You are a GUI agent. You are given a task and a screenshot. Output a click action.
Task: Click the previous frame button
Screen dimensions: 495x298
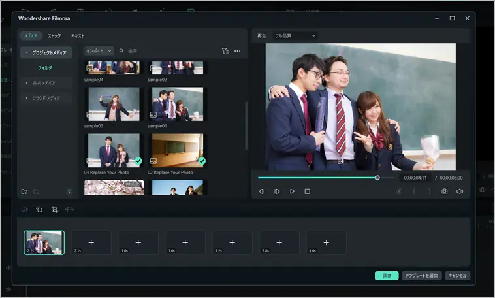(x=262, y=191)
